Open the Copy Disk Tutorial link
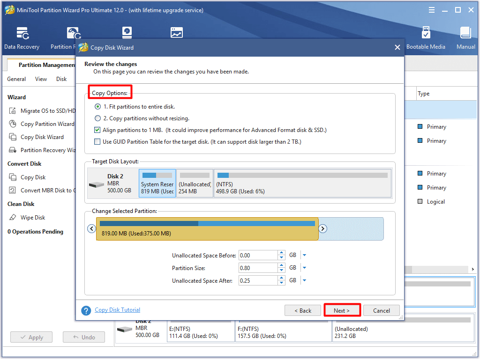Image resolution: width=480 pixels, height=359 pixels. (x=117, y=310)
